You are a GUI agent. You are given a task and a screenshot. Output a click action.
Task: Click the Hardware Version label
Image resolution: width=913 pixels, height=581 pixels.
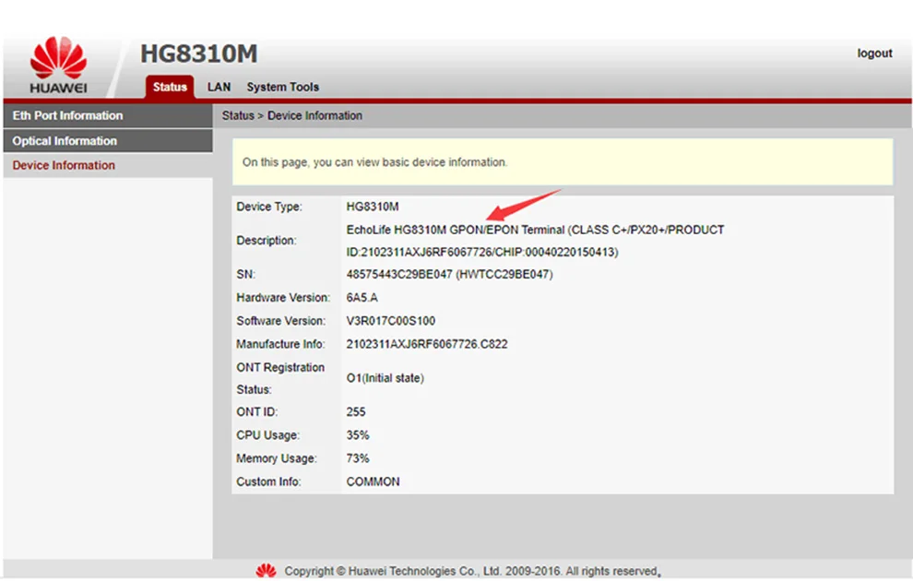pos(283,298)
